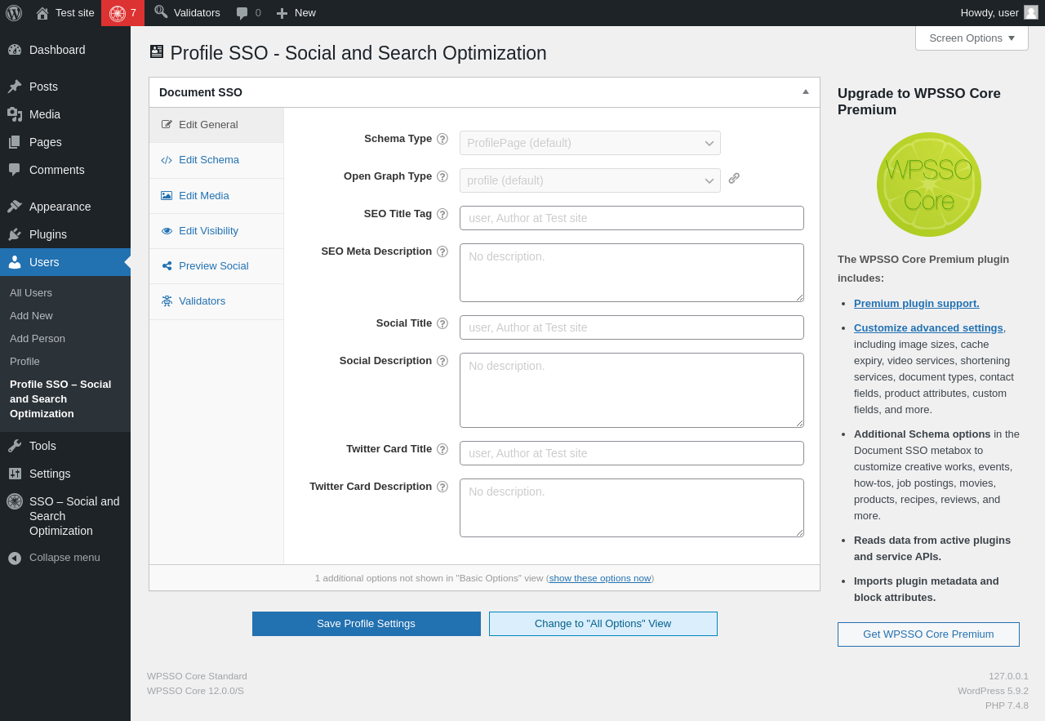Open Validators in the admin bar

pyautogui.click(x=187, y=13)
